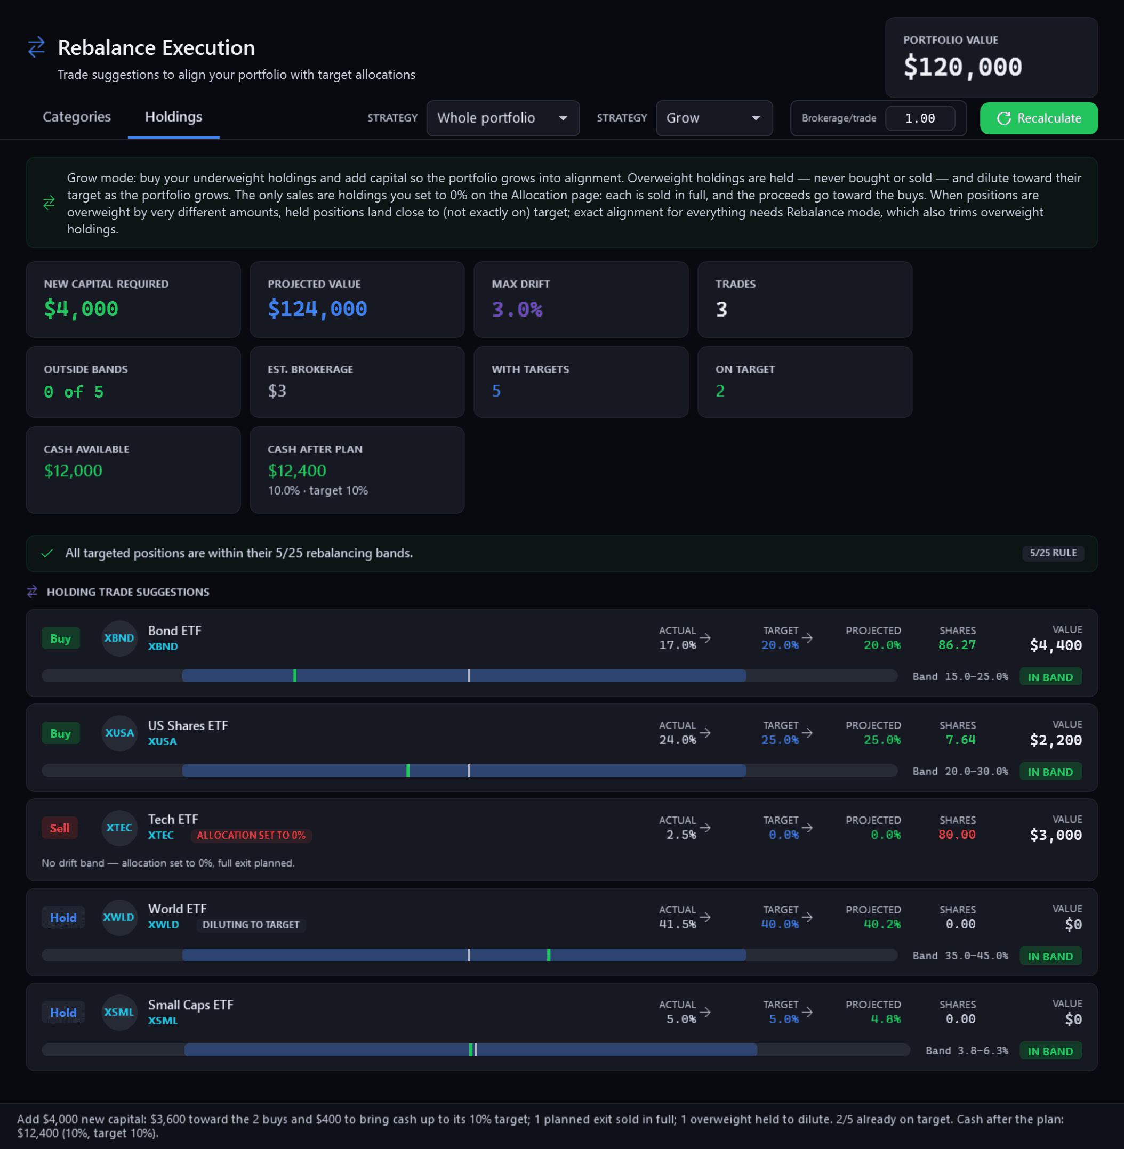Click the IN BAND badge for Bond ETF

(1050, 677)
